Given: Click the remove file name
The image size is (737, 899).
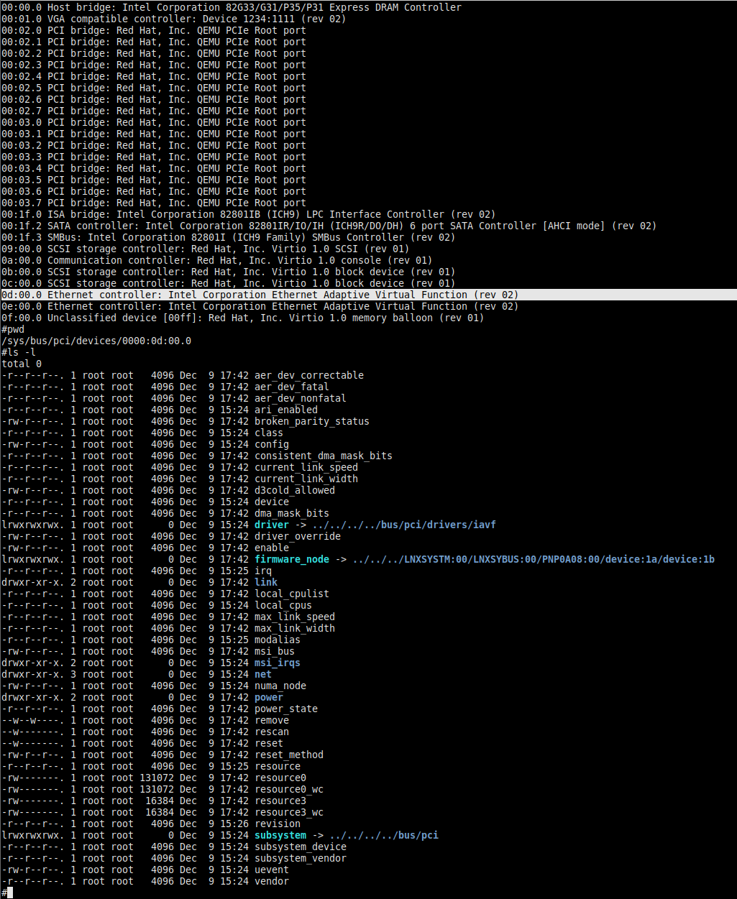Looking at the screenshot, I should [272, 720].
